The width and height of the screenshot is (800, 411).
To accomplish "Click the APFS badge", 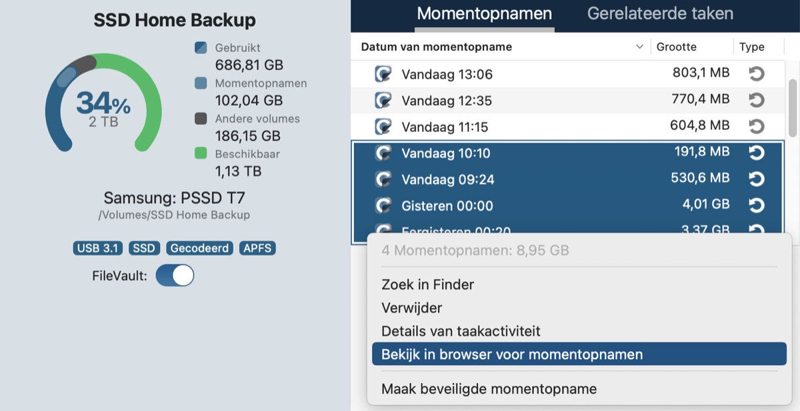I will [x=257, y=248].
